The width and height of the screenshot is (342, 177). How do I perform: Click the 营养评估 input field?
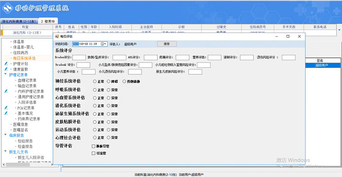tap(214, 58)
